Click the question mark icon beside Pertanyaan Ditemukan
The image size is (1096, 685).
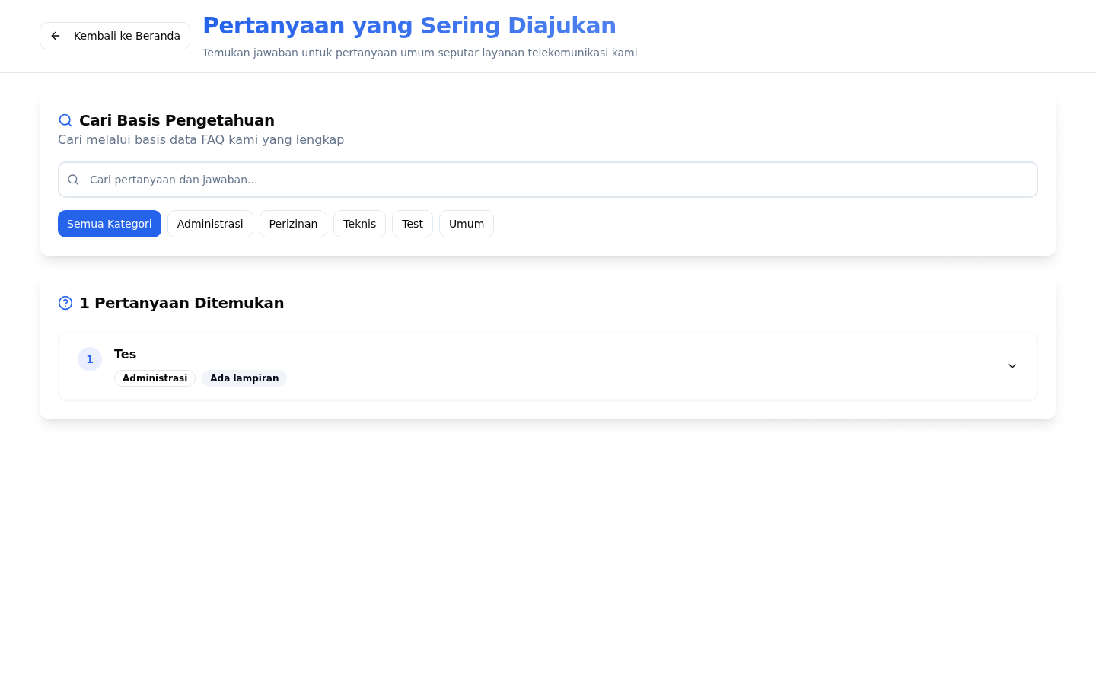tap(65, 303)
